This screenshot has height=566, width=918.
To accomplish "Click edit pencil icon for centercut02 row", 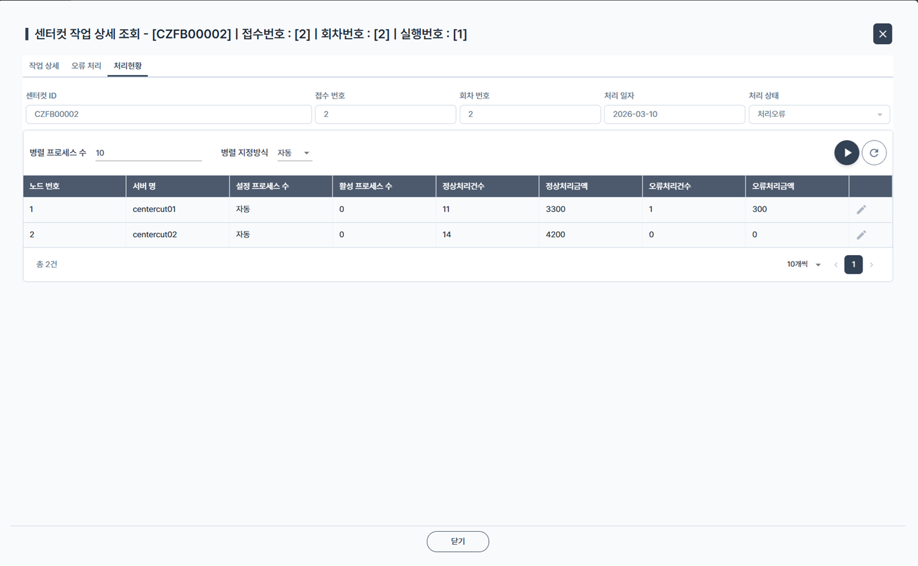I will tap(861, 235).
